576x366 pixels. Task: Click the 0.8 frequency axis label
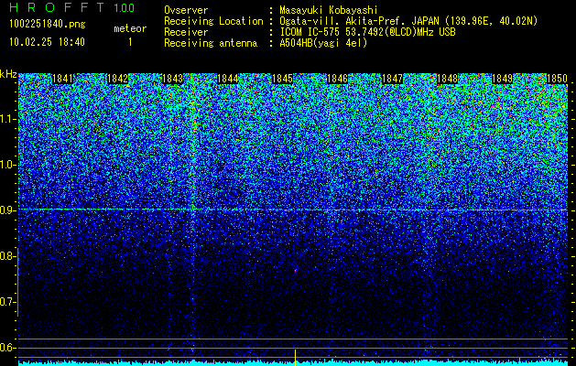coord(6,256)
